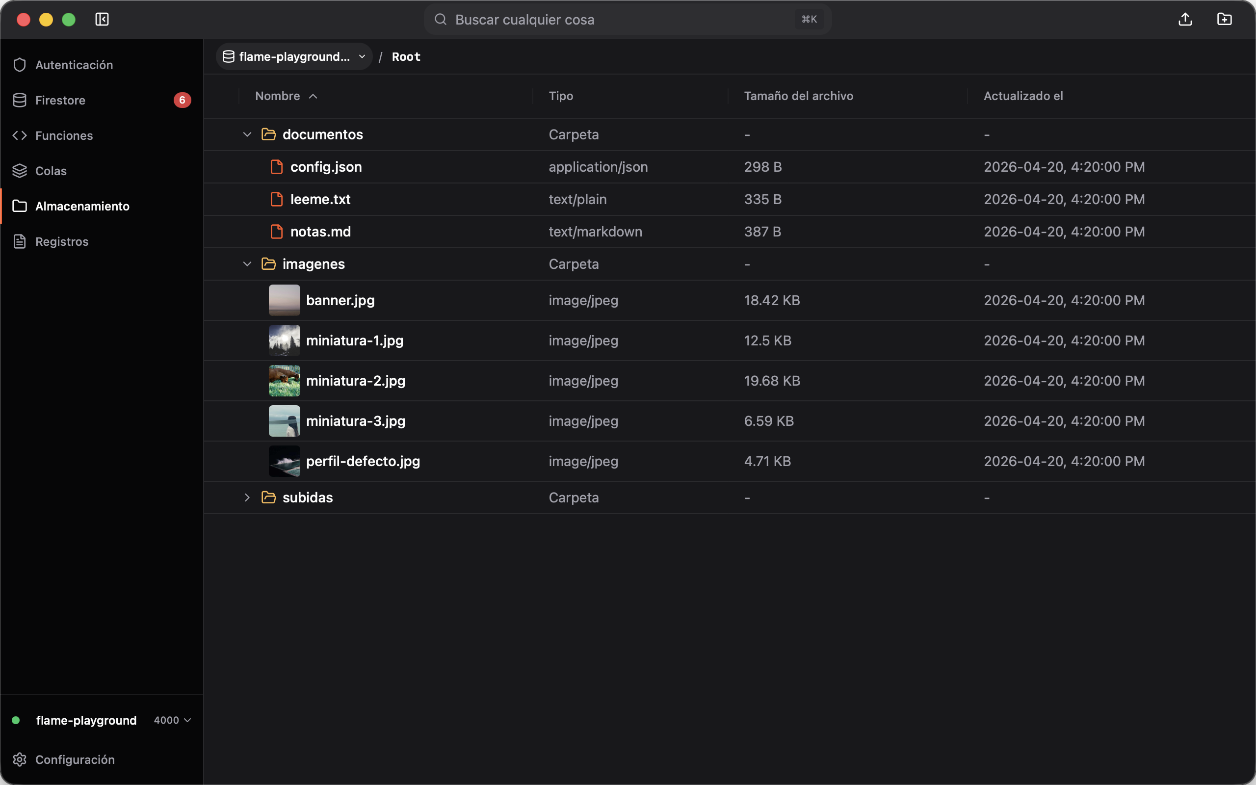The height and width of the screenshot is (785, 1256).
Task: Collapse the imagenes folder
Action: pos(247,264)
